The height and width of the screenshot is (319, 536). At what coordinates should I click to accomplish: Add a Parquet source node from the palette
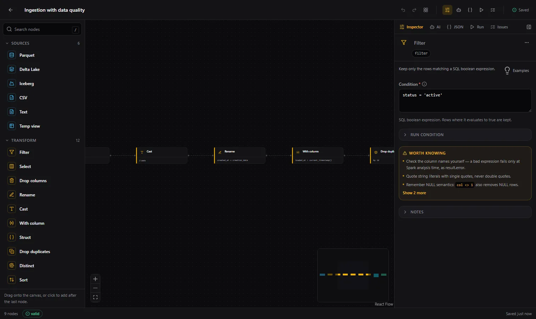[x=43, y=55]
